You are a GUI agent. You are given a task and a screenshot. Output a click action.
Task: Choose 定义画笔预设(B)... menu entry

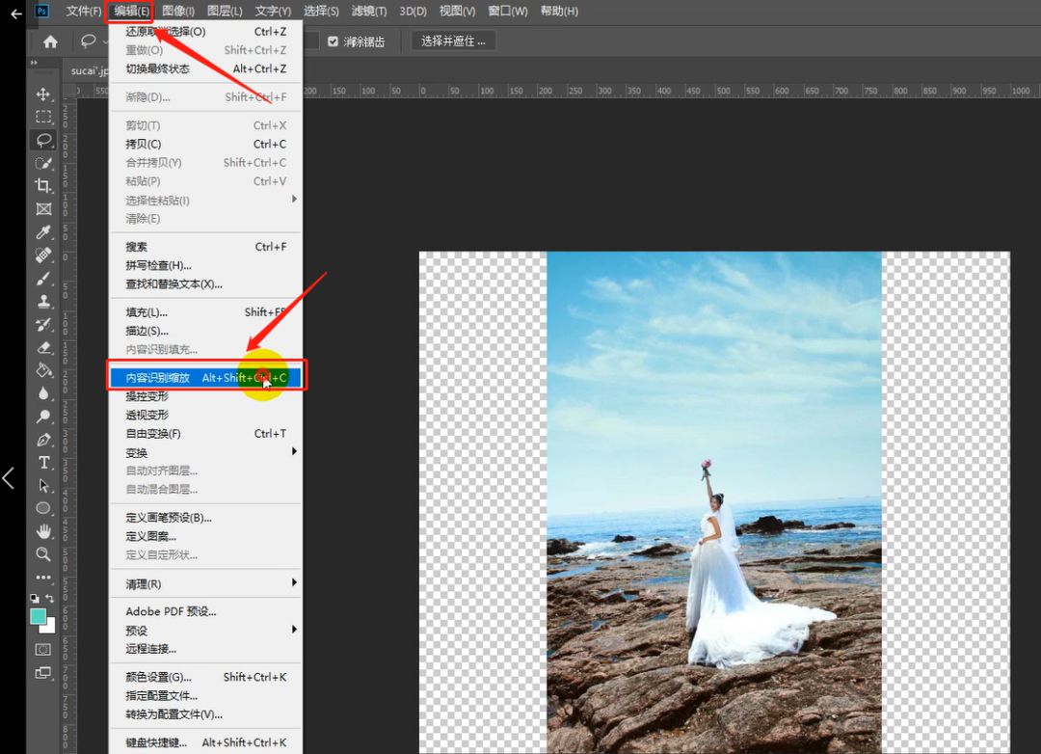coord(206,518)
